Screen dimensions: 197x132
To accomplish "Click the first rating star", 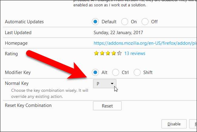I will coord(96,53).
